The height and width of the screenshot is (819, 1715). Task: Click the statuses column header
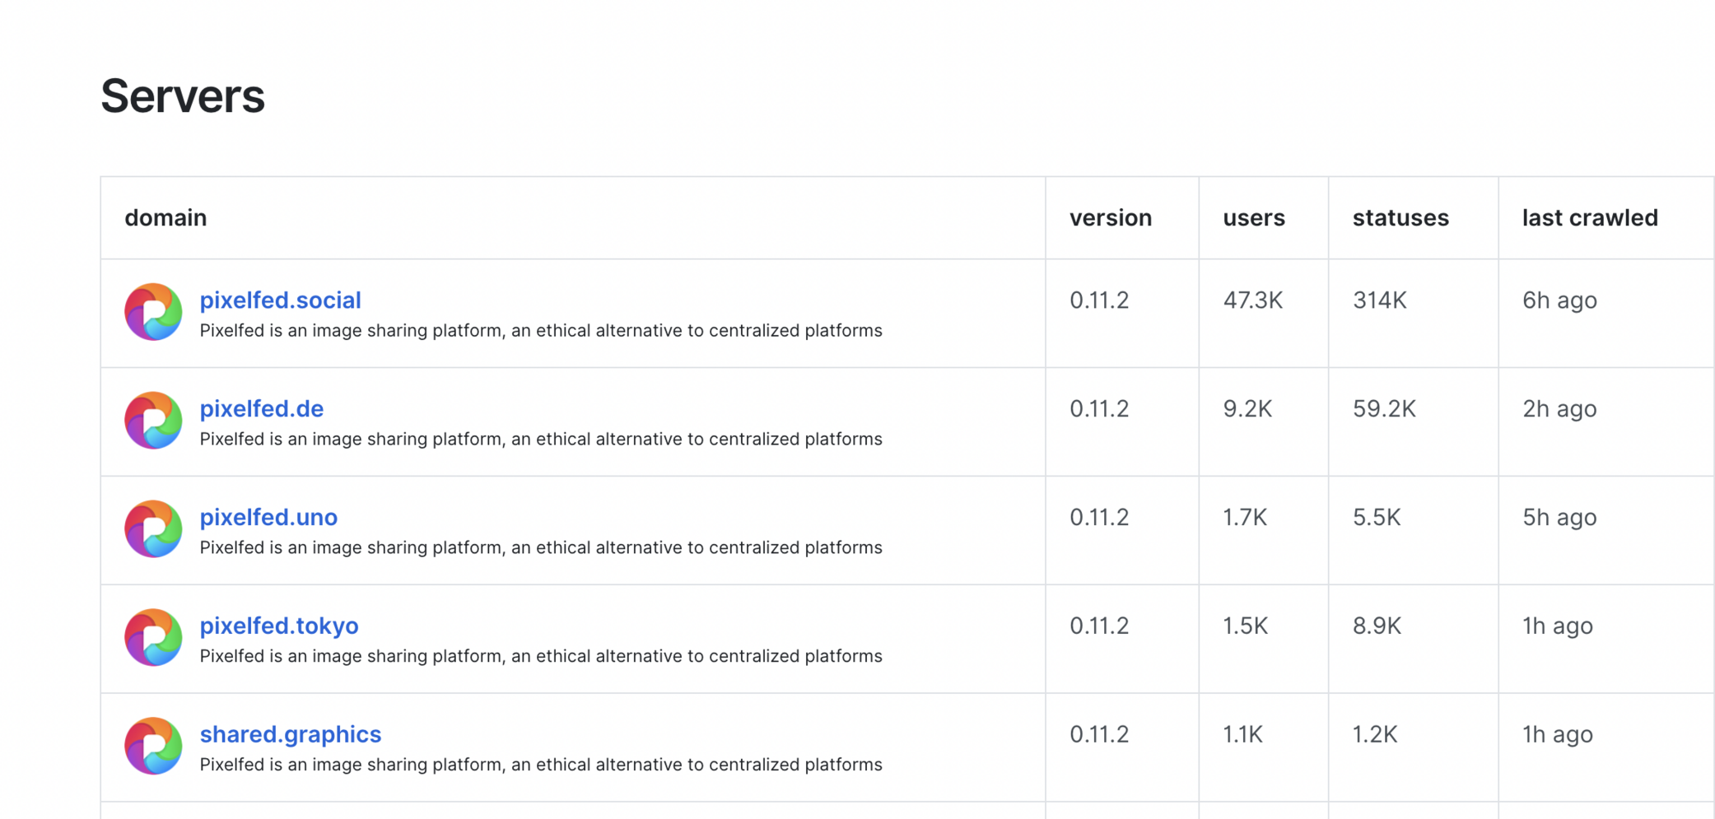pyautogui.click(x=1400, y=218)
